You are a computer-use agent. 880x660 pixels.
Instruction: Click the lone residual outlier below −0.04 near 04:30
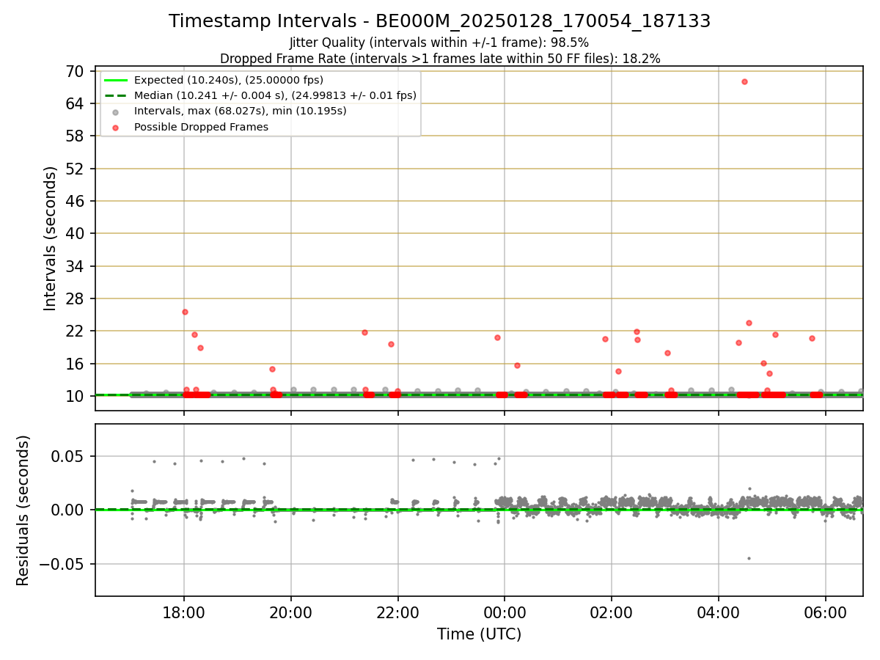[749, 558]
